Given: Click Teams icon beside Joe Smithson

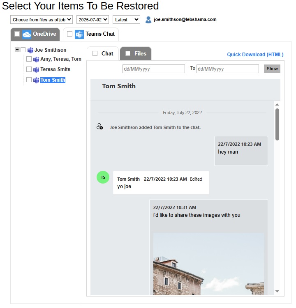Looking at the screenshot, I should click(30, 50).
